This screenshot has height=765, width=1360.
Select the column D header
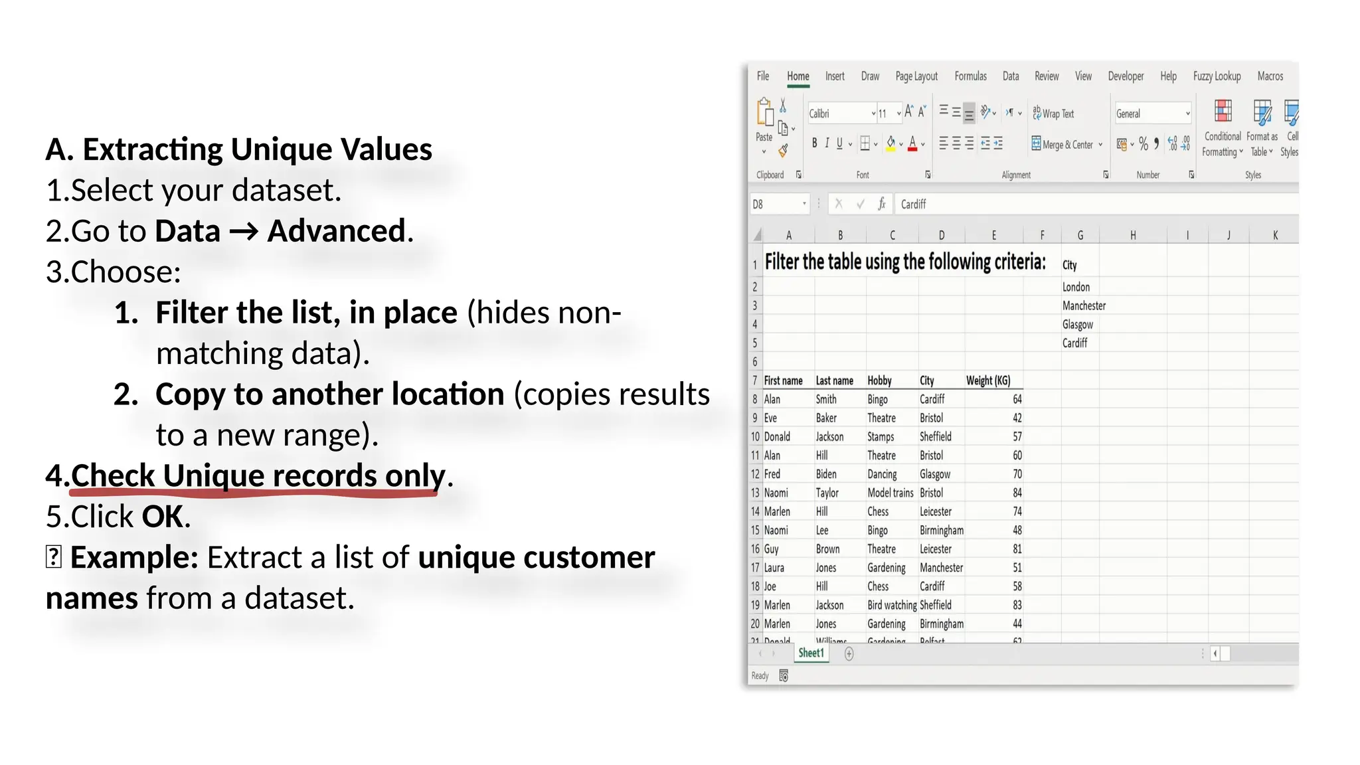click(942, 235)
